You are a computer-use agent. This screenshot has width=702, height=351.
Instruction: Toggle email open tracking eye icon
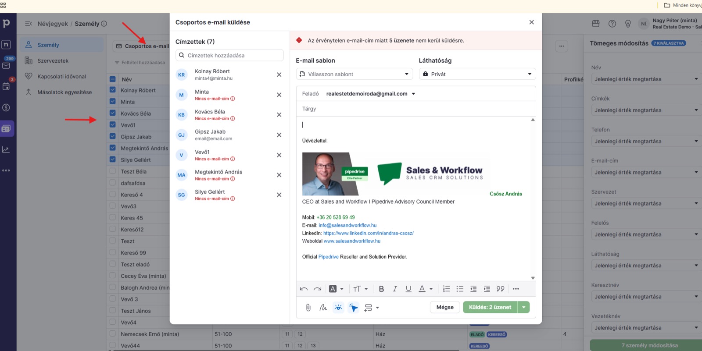click(338, 308)
